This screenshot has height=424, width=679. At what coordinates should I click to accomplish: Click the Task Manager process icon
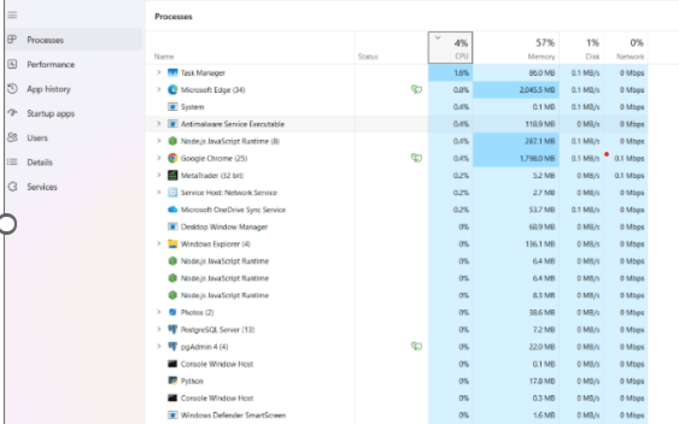pyautogui.click(x=173, y=73)
